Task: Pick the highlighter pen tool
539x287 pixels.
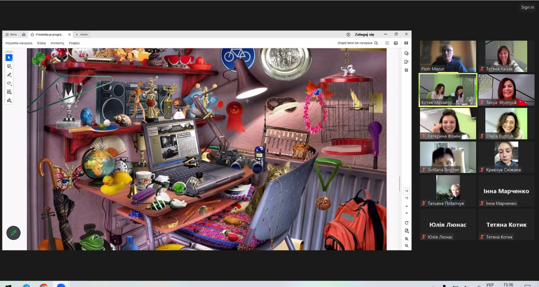Action: (x=9, y=75)
